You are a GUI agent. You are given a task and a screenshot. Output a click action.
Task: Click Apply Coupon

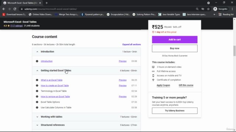pyautogui.click(x=163, y=85)
